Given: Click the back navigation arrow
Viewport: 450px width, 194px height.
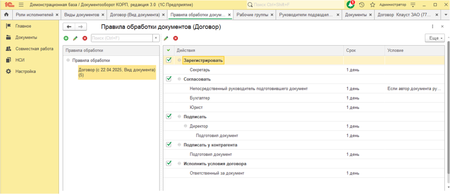Looking at the screenshot, I should [69, 27].
